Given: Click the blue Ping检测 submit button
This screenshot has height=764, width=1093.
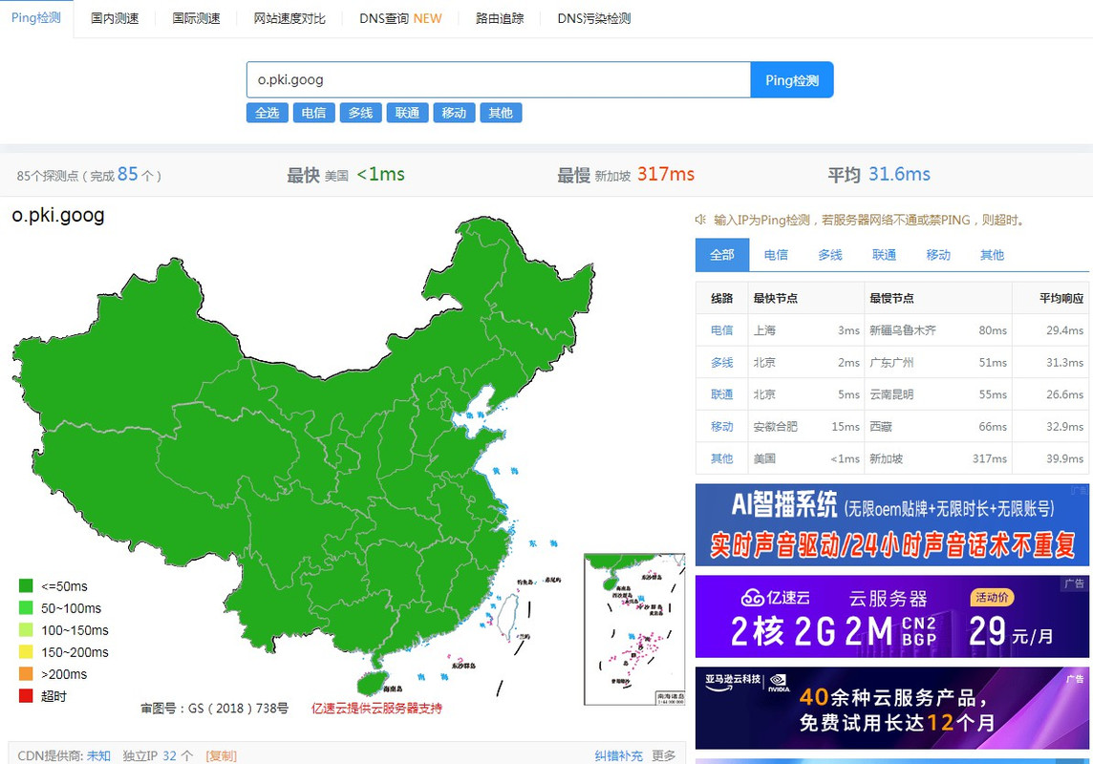Looking at the screenshot, I should [792, 80].
